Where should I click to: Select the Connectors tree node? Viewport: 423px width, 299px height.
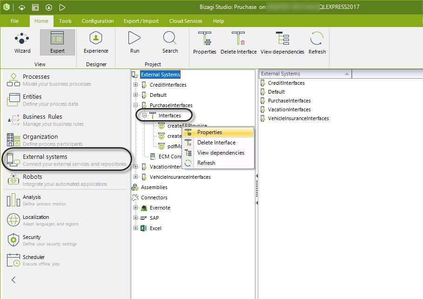(154, 197)
